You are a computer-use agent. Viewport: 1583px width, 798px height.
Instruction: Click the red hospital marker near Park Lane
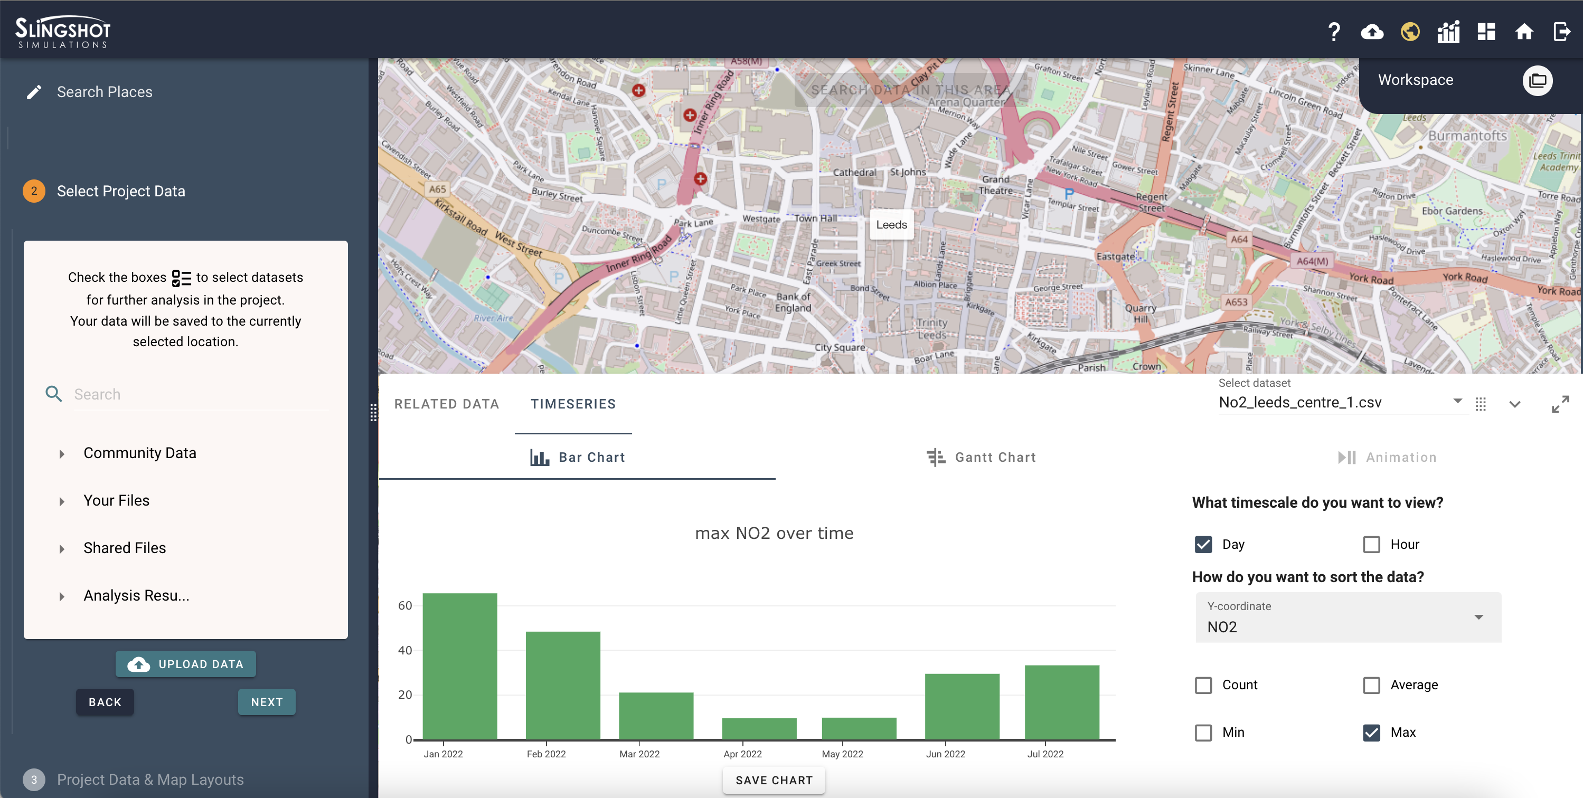700,179
